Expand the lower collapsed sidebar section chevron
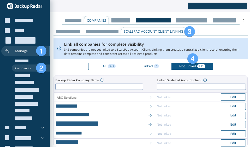 pos(43,138)
